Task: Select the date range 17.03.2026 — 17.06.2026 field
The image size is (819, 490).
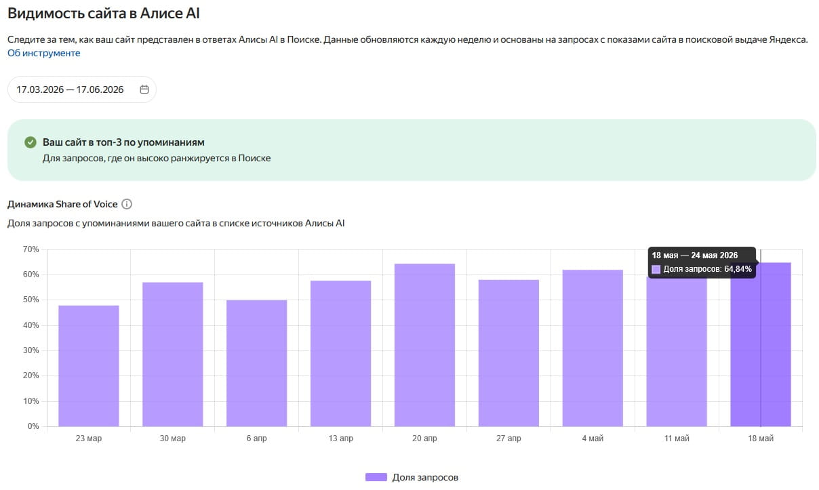Action: point(82,89)
